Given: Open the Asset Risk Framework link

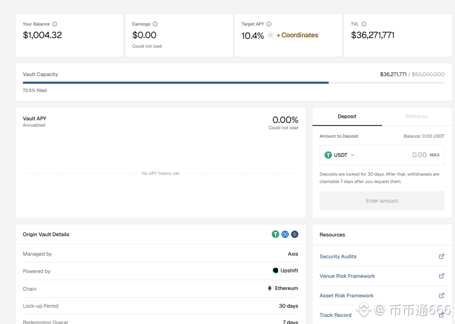Looking at the screenshot, I should [x=346, y=295].
